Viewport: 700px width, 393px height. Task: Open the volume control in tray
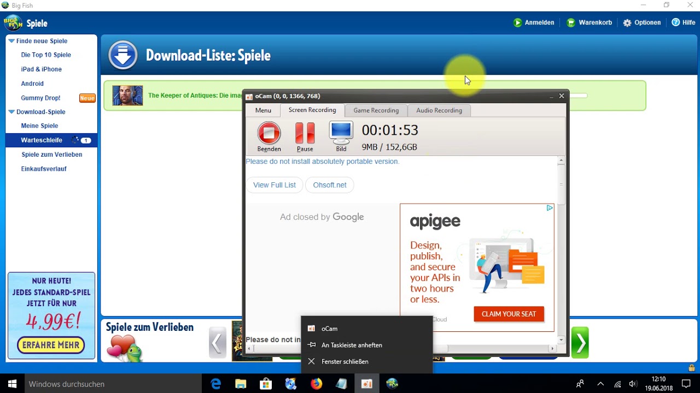coord(633,384)
